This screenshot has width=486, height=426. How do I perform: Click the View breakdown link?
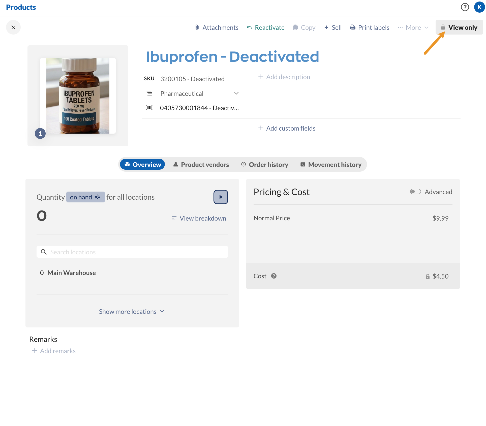199,218
